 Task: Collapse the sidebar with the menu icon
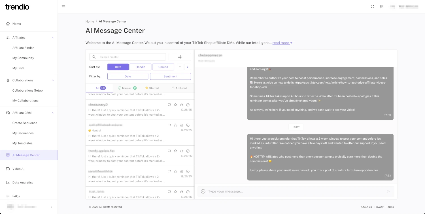coord(63,7)
